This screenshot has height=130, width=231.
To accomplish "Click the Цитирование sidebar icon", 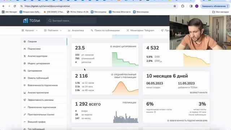I will click(x=25, y=71).
